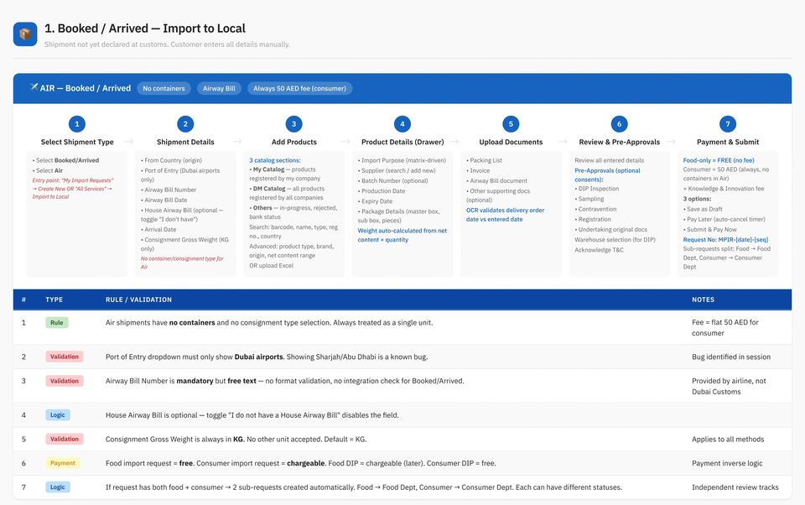
Task: Click the Acknowledge T&C item
Action: (x=599, y=250)
